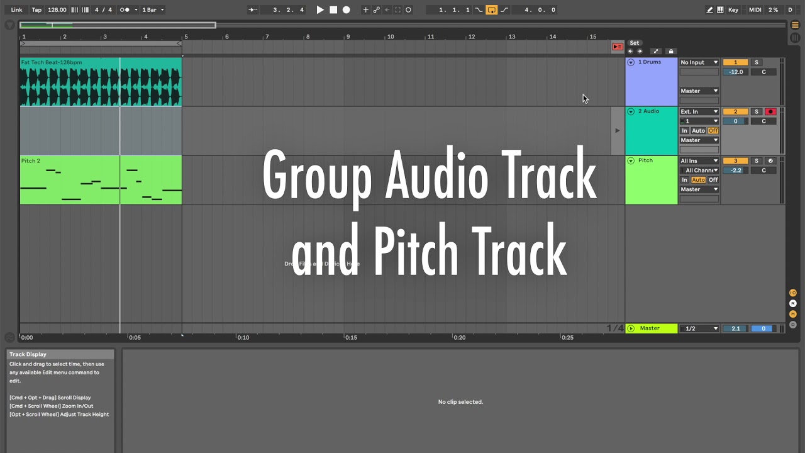Click the red Back to Arrangement button
This screenshot has height=453, width=805.
pos(618,47)
